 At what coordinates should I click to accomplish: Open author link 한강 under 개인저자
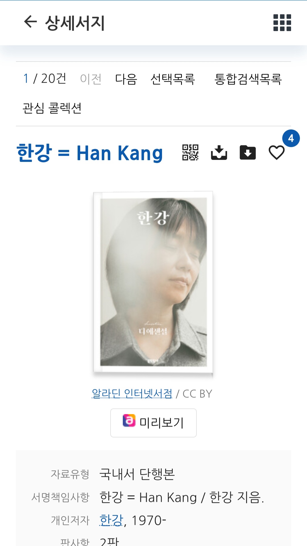click(111, 520)
